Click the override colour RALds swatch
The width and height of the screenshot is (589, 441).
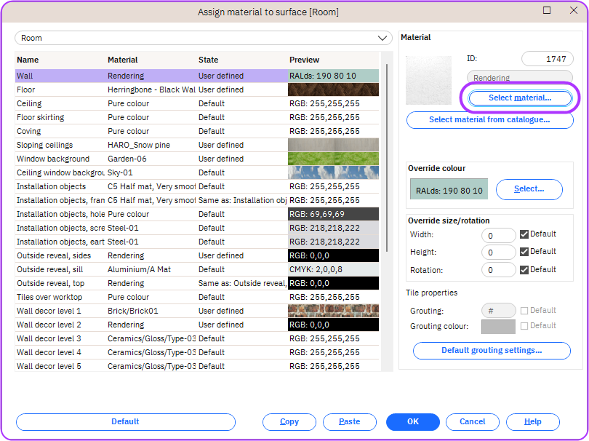pos(448,190)
